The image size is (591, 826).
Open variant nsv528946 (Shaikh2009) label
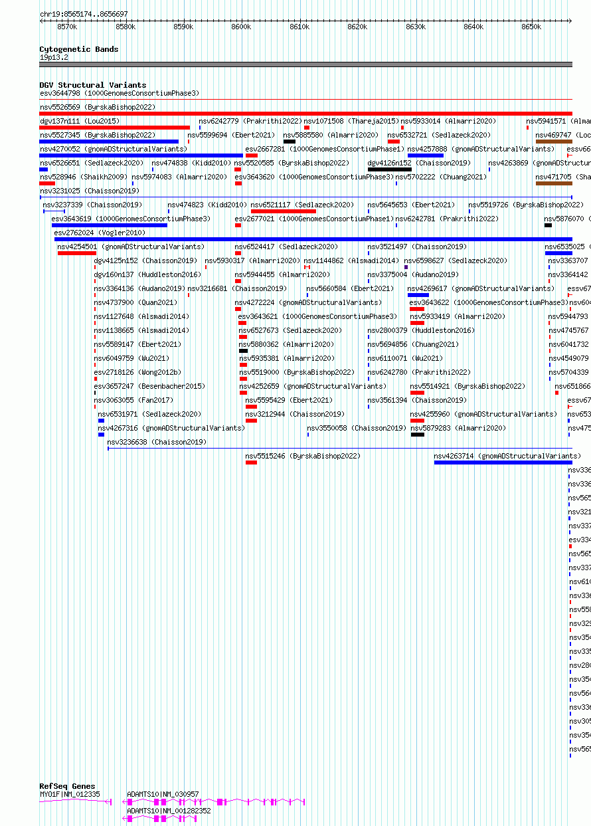coord(83,177)
